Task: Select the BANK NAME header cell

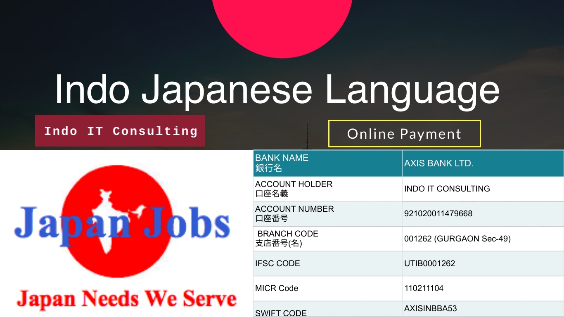Action: [x=327, y=163]
